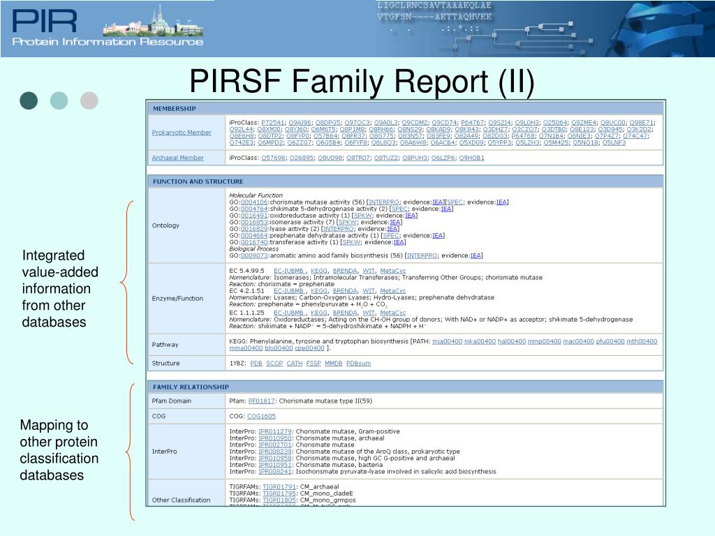
Task: Open GO term 0016853 isomerase activity
Action: pyautogui.click(x=254, y=223)
